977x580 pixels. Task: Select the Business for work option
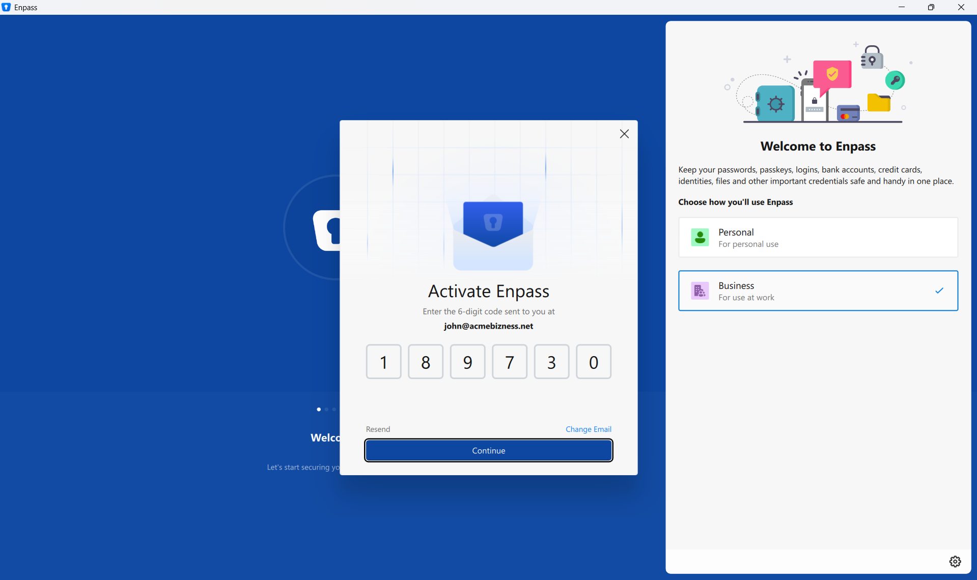coord(818,291)
